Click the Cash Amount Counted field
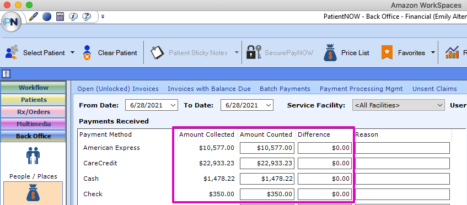The height and width of the screenshot is (205, 467). click(x=267, y=179)
